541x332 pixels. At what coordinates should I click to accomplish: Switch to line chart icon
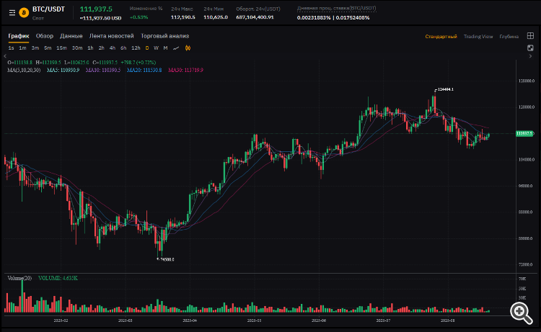coord(176,48)
